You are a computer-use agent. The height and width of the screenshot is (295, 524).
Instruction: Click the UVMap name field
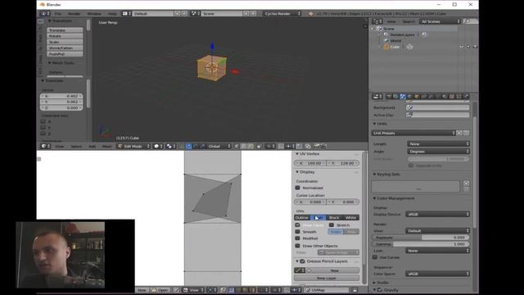327,290
